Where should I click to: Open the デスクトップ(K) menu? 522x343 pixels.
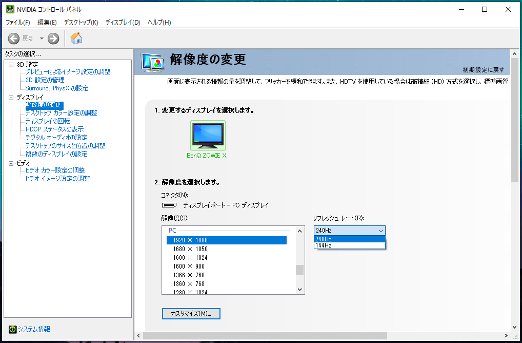(x=81, y=22)
